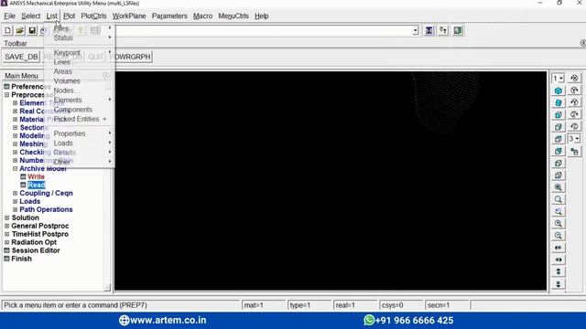Click the Session Editor tree icon
Screen dimensions: 586x329
(x=6, y=250)
